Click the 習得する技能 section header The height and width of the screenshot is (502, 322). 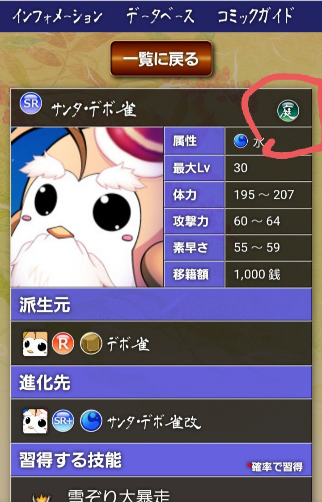161,460
